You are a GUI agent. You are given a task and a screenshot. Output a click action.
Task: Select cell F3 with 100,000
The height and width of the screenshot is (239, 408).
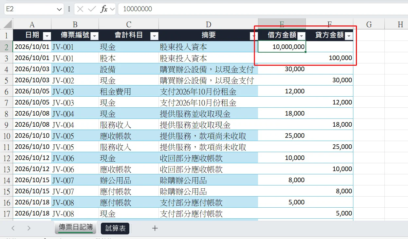pyautogui.click(x=329, y=58)
